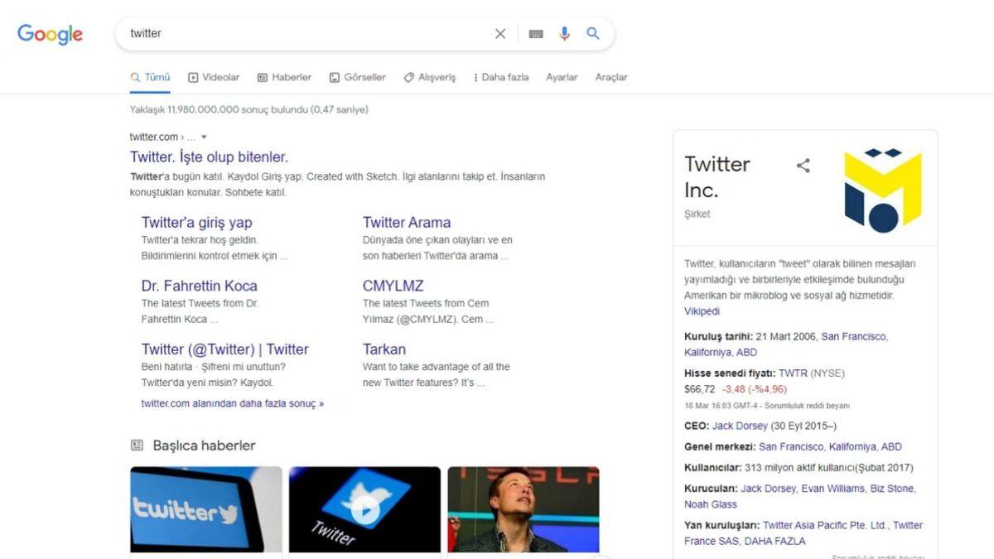Open the breadcrumb dropdown next to twitter.com

click(x=204, y=137)
